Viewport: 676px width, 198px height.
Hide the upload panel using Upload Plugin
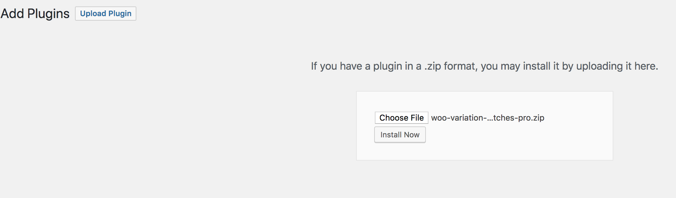(106, 14)
